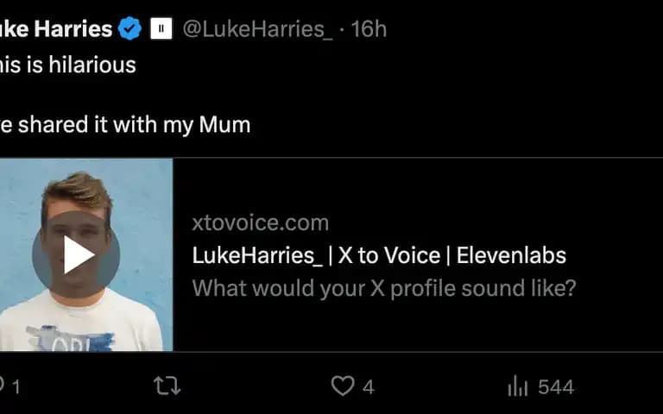Click the xtovoice.com domain text

click(x=261, y=223)
